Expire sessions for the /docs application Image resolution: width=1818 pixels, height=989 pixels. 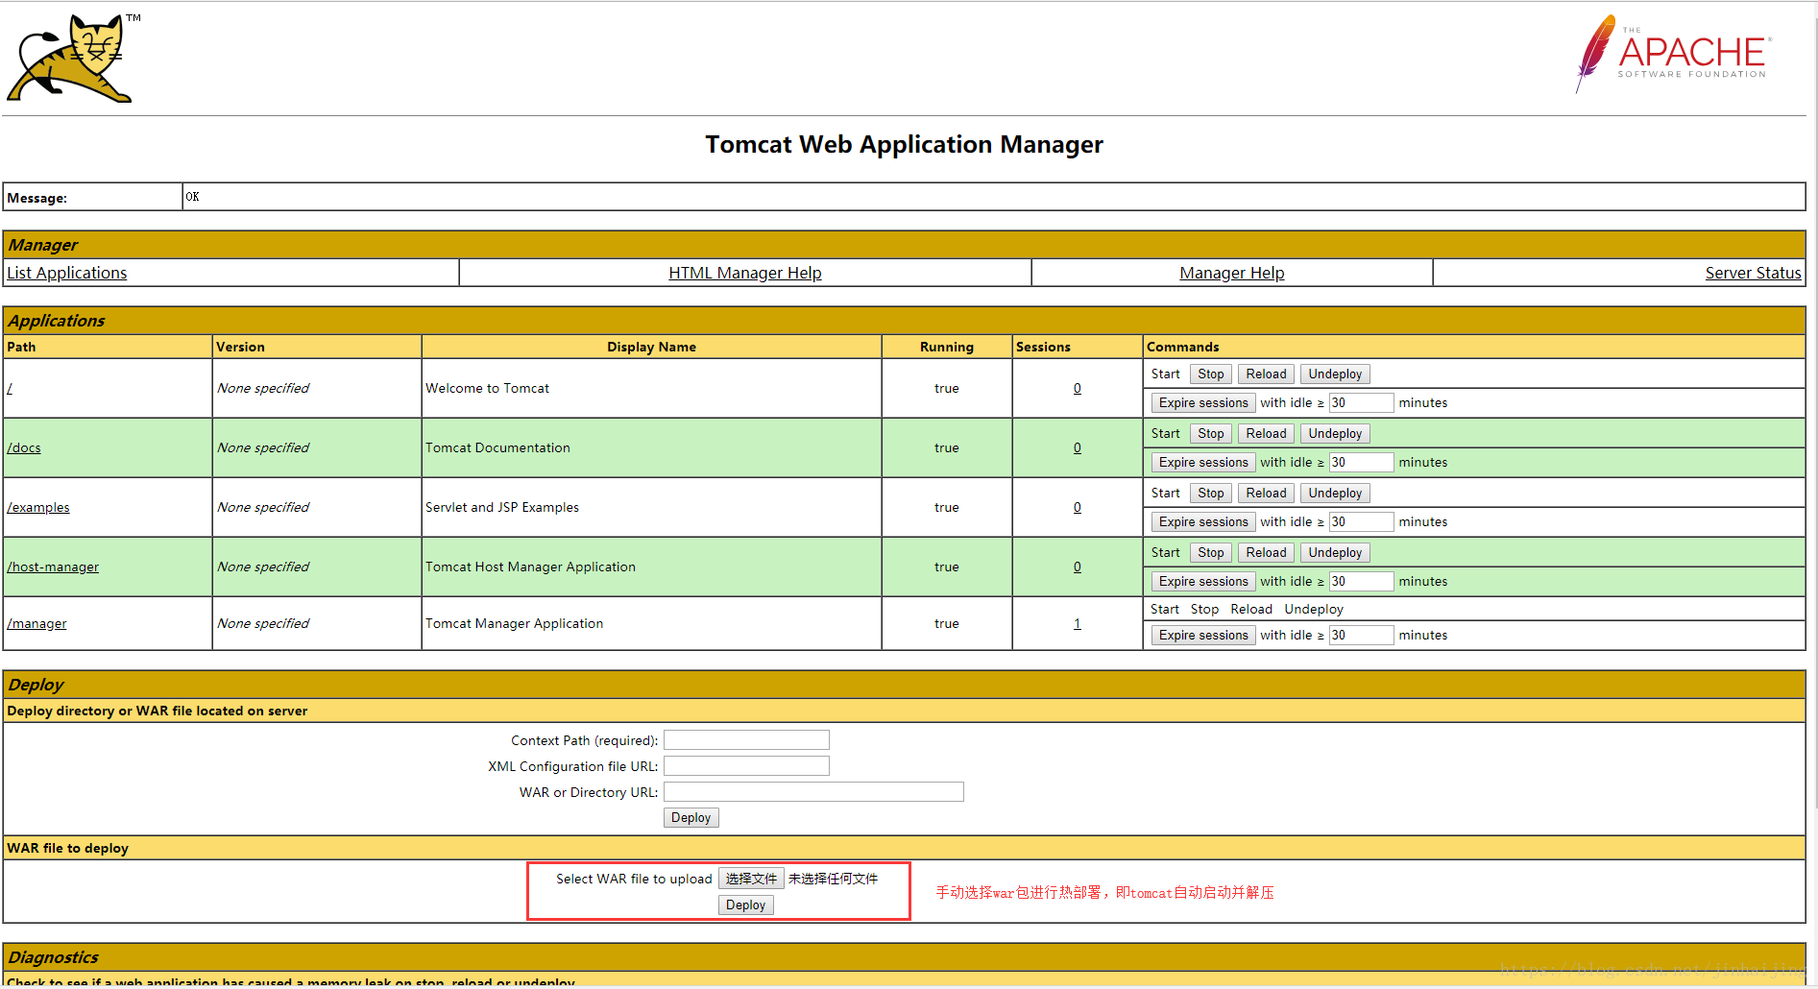(x=1203, y=463)
